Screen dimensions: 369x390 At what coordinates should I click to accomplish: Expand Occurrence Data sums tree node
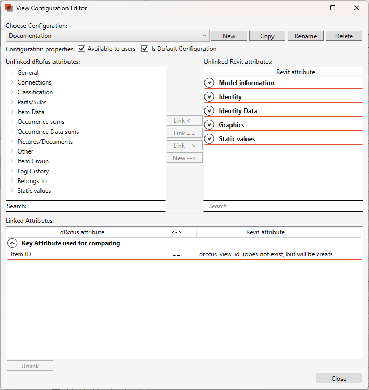(12, 132)
